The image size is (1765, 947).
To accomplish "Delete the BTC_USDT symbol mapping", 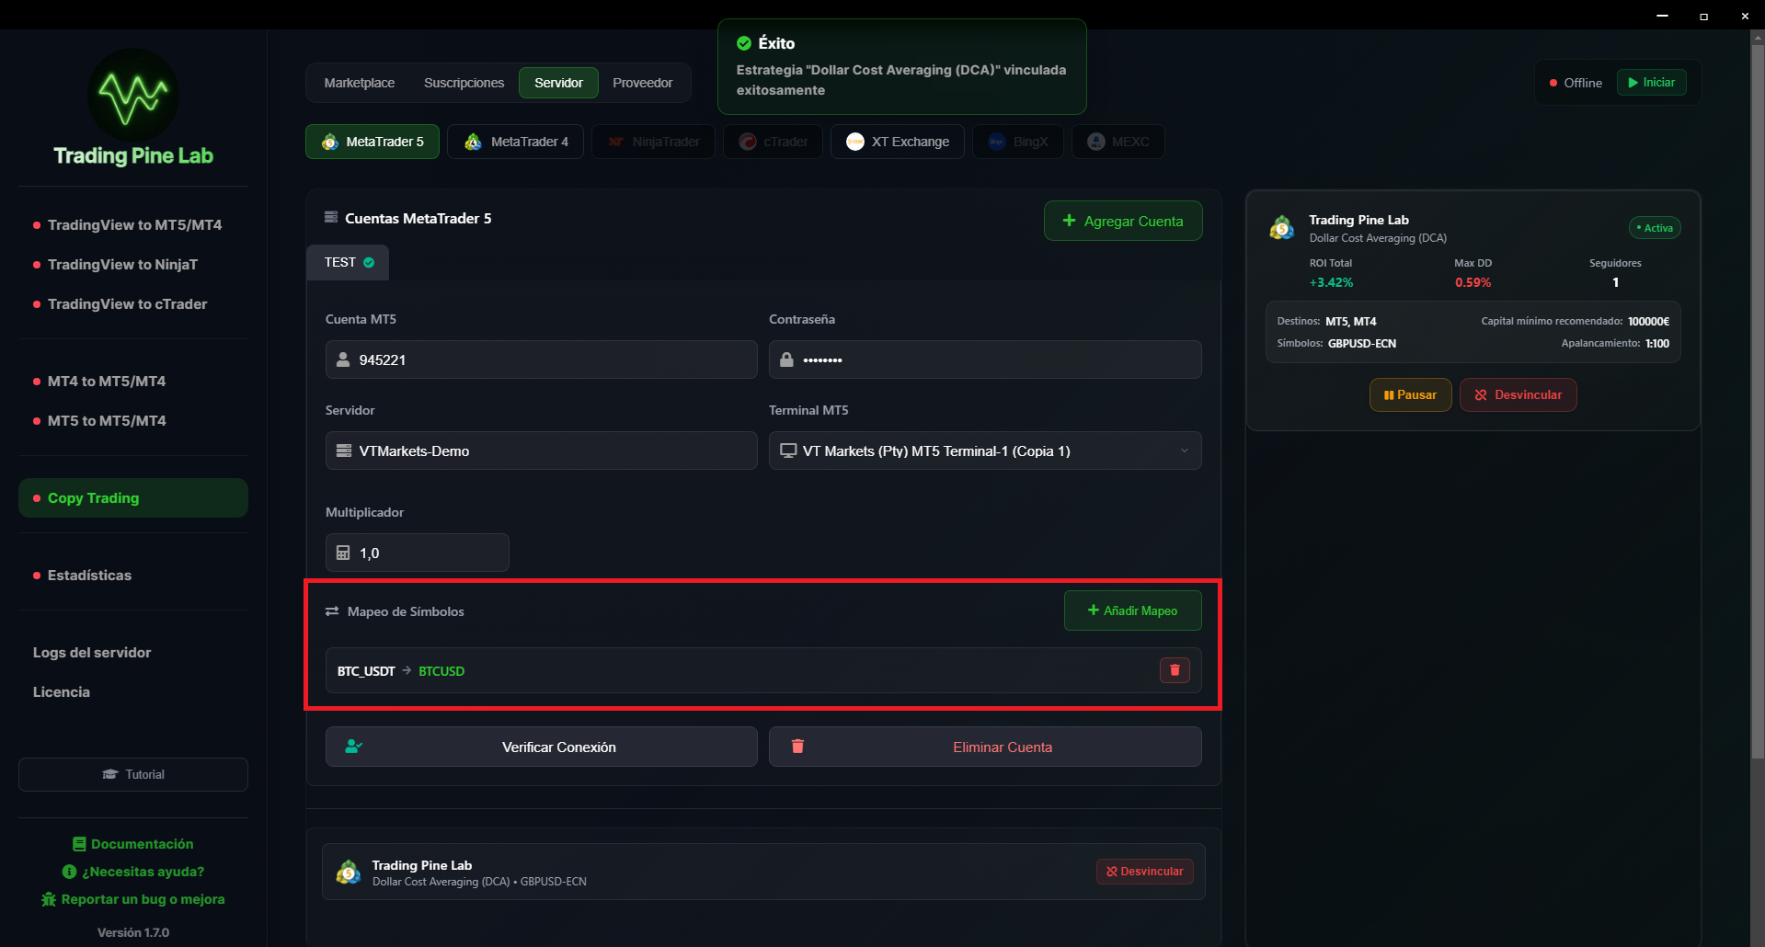I will coord(1174,670).
